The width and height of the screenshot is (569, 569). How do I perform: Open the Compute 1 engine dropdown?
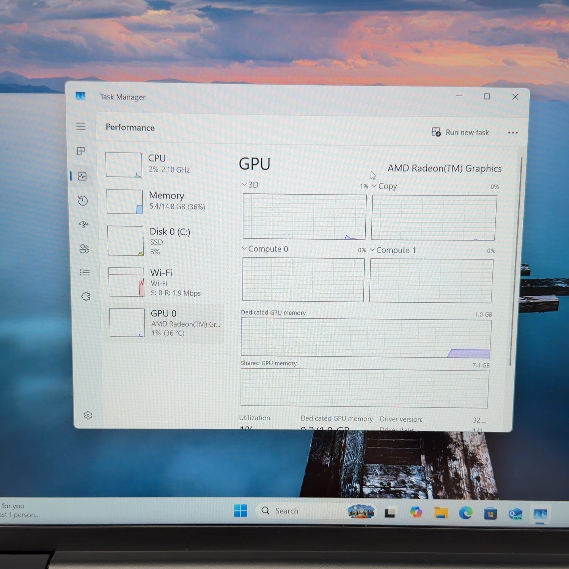393,250
